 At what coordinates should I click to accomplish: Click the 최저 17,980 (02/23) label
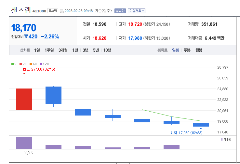186,133
